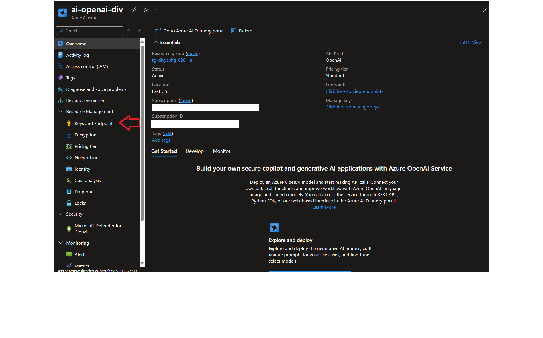Click the Add tags link
543x338 pixels.
coord(161,140)
